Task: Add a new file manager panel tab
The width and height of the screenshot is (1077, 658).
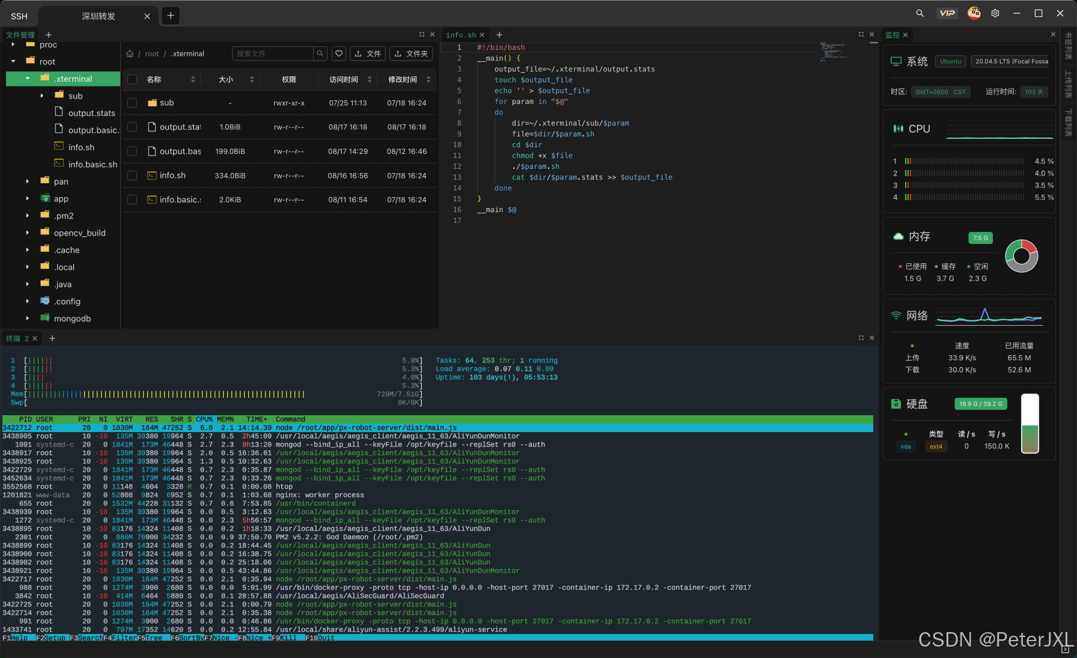Action: [49, 35]
